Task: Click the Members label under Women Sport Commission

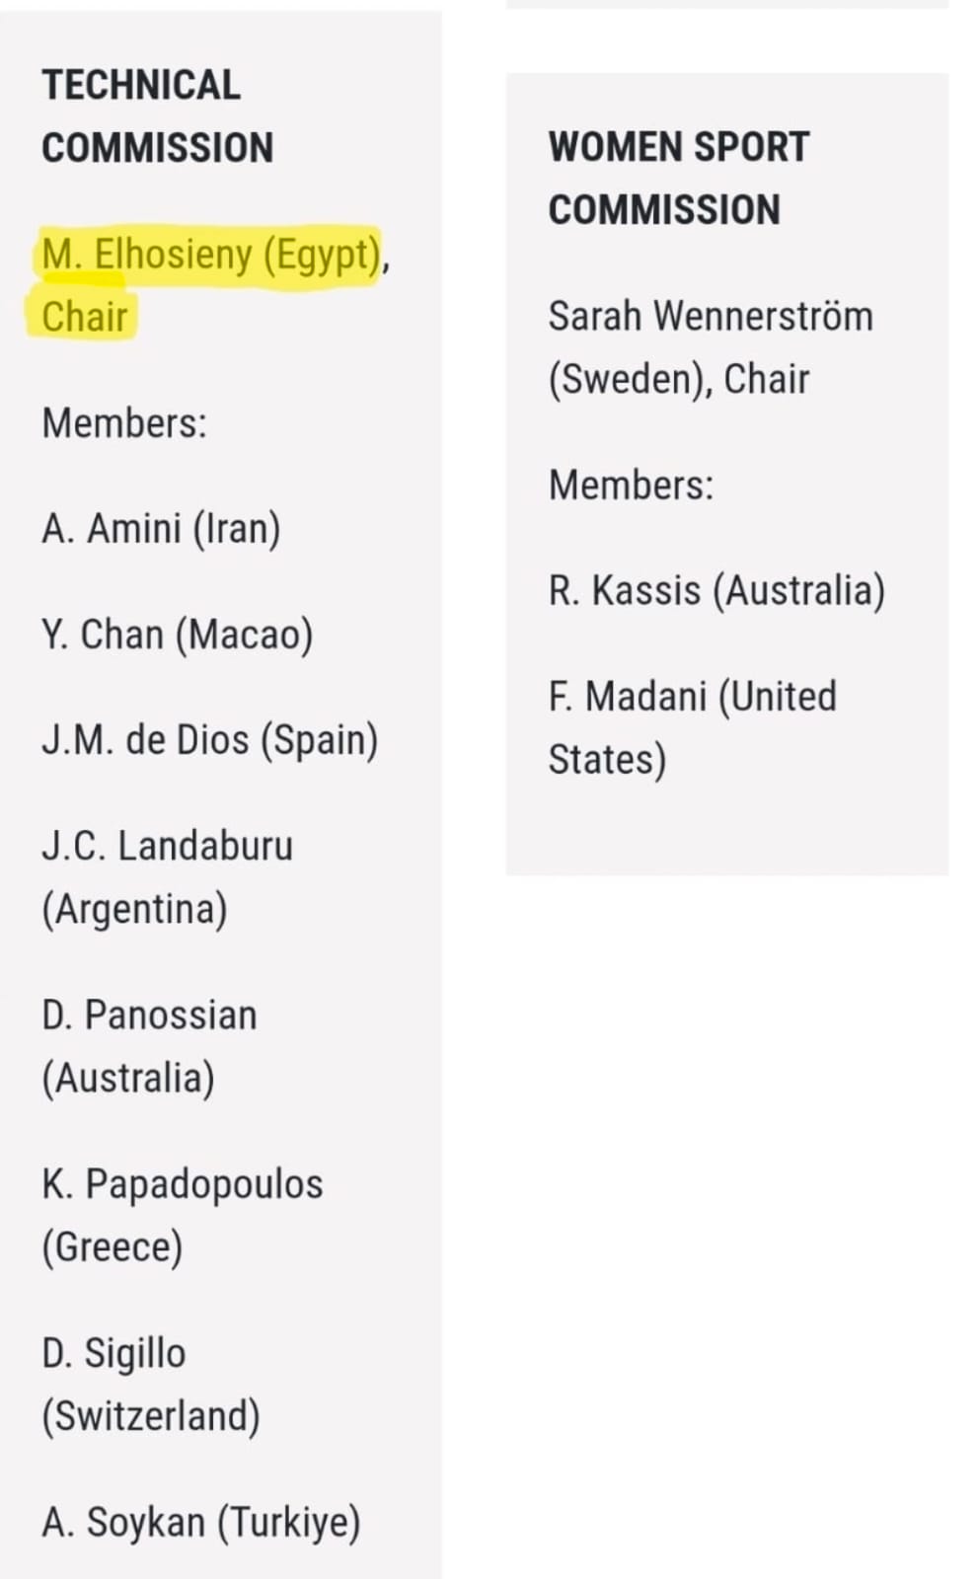Action: coord(631,486)
